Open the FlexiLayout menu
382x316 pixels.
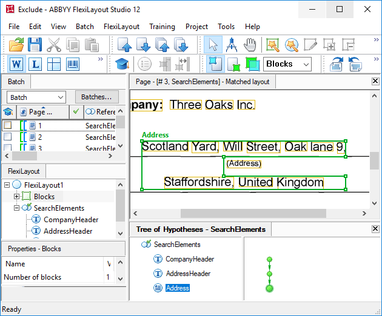[x=121, y=27]
